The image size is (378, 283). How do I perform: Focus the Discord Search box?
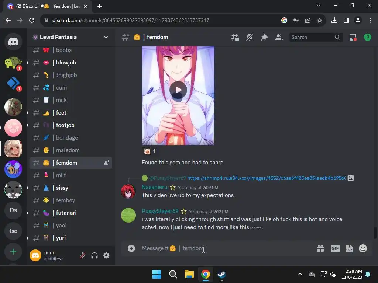pyautogui.click(x=315, y=37)
